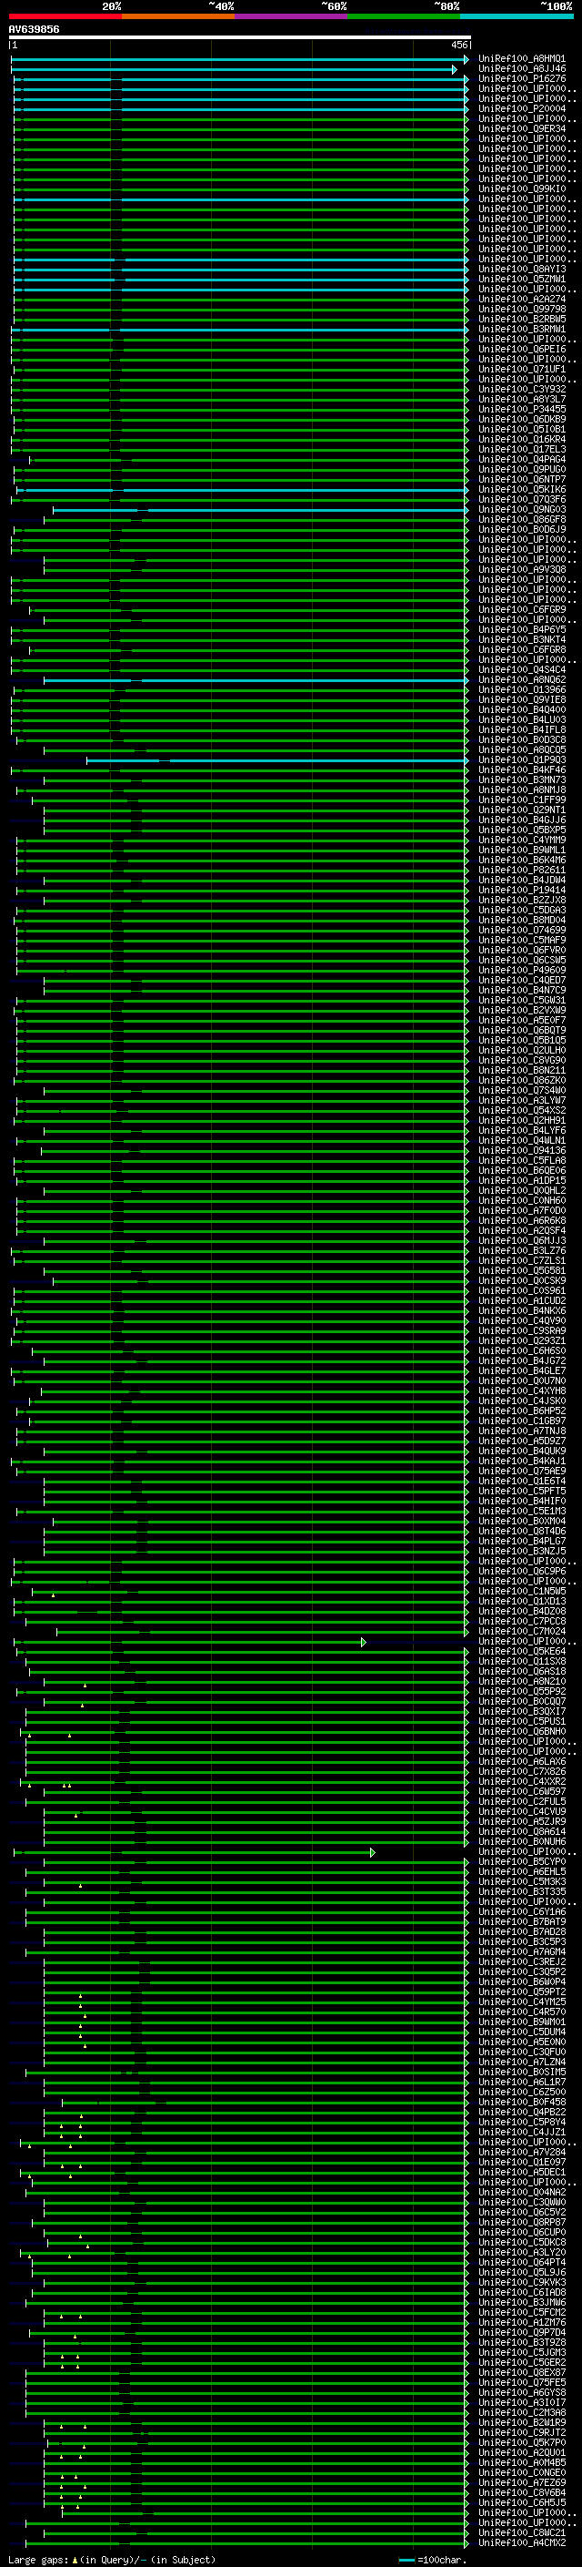Select hit label UniRef100_Q9VIE8
This screenshot has width=582, height=2567.
(521, 700)
